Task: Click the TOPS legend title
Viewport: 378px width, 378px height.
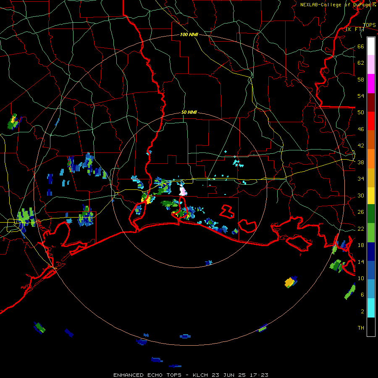Action: (369, 25)
